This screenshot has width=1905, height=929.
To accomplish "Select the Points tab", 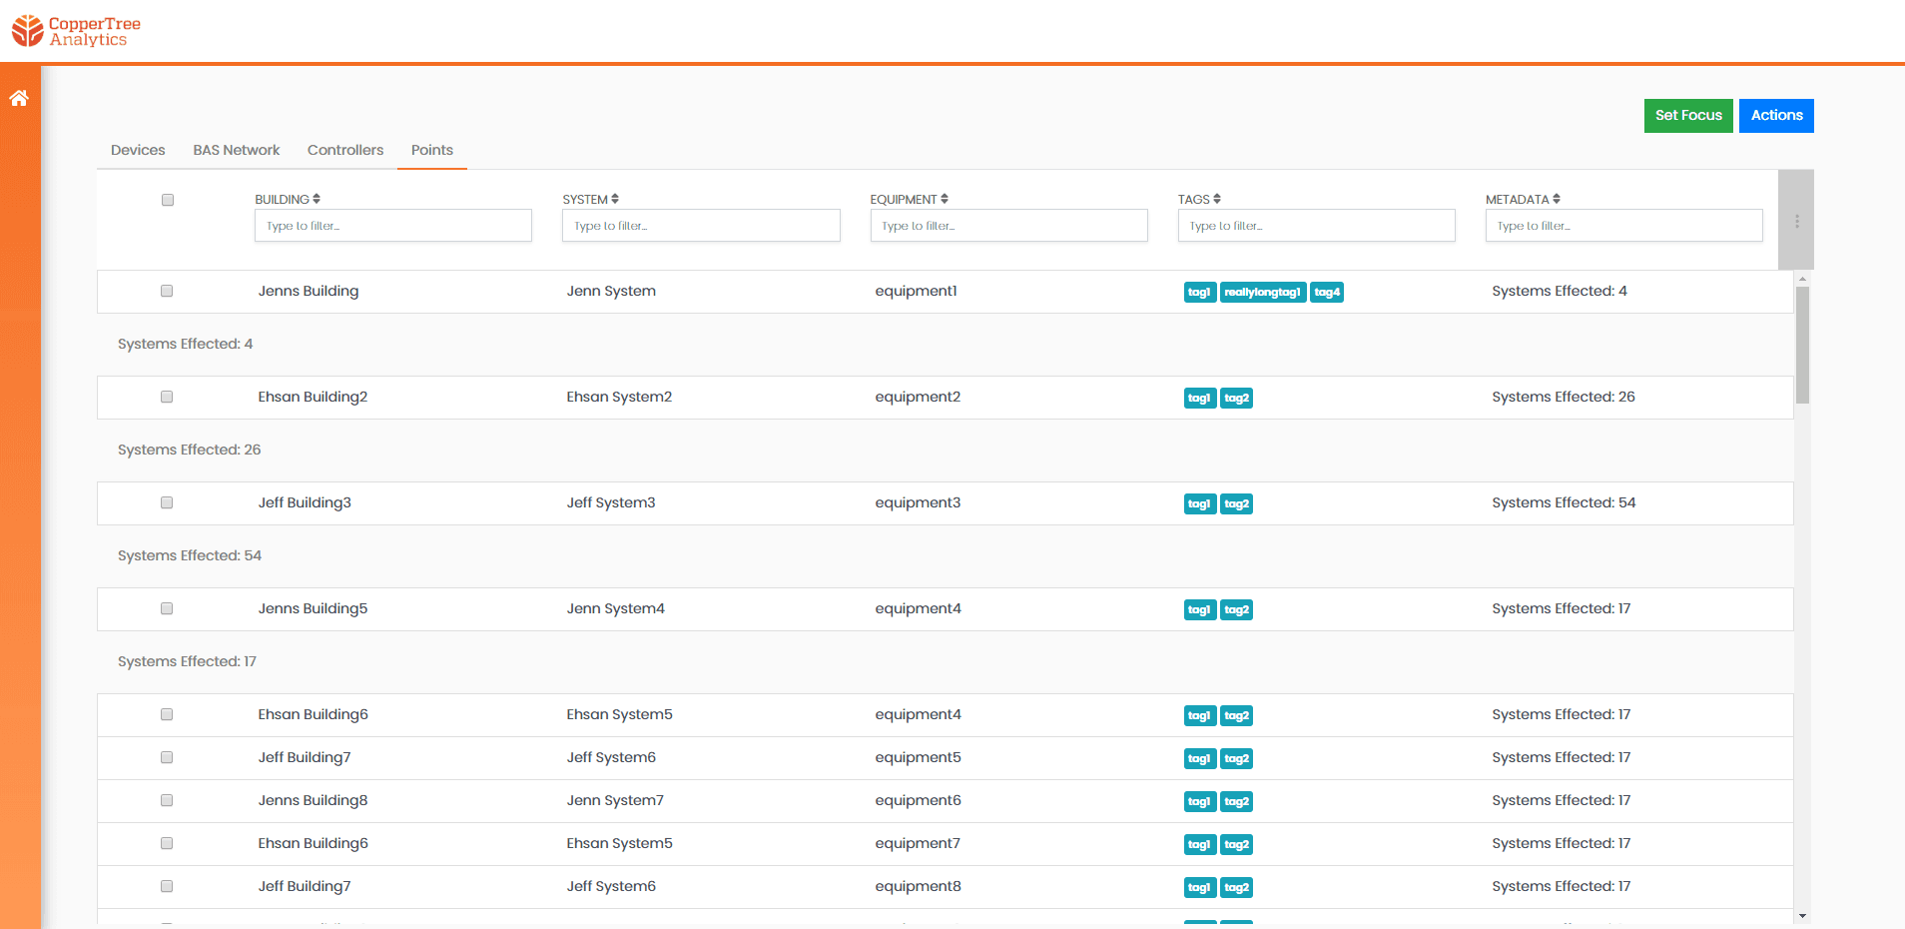I will [432, 150].
